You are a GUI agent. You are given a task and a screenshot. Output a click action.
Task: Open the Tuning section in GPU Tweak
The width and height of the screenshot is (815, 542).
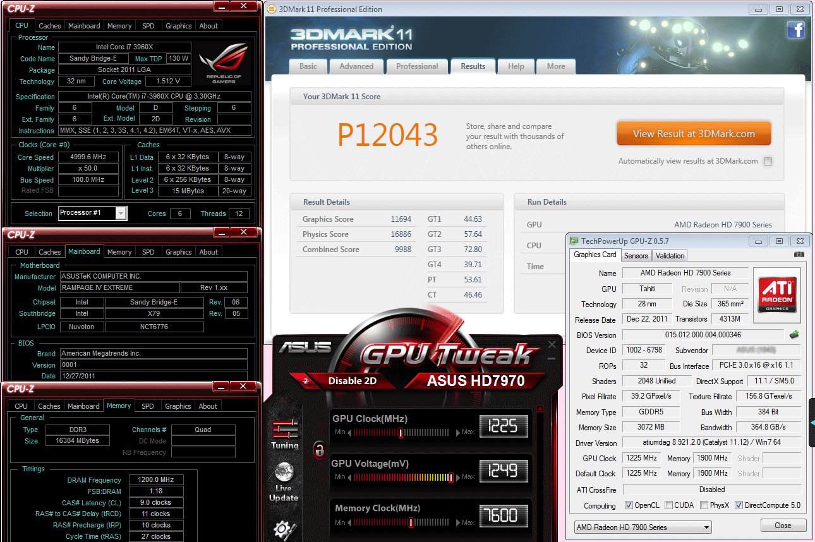285,435
